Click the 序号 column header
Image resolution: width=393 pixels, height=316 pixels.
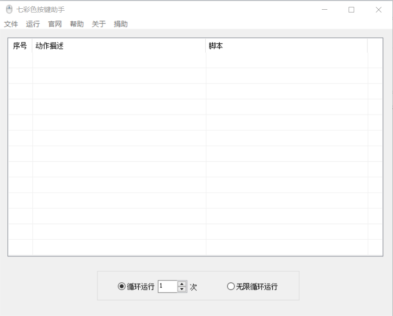click(x=20, y=46)
